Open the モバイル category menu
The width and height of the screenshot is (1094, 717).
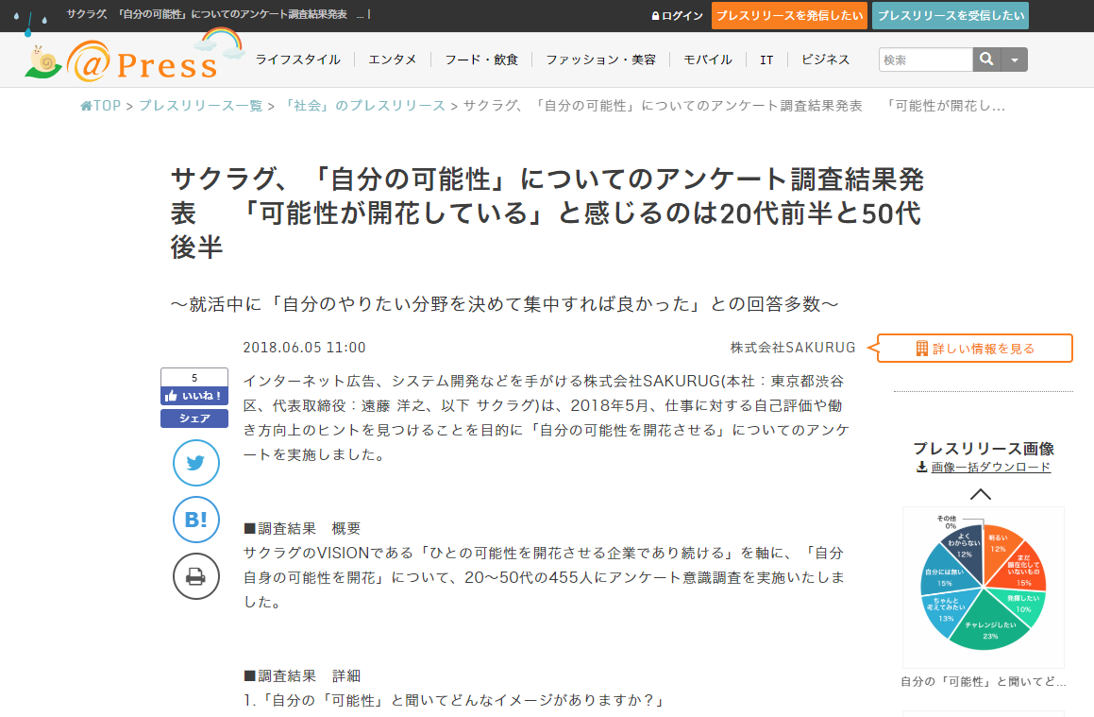(708, 60)
